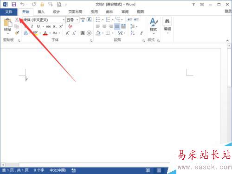Switch to the References (引用) tab

click(x=94, y=12)
